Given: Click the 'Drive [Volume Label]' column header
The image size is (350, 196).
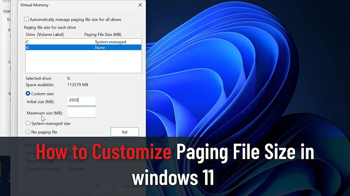Looking at the screenshot, I should click(45, 34).
